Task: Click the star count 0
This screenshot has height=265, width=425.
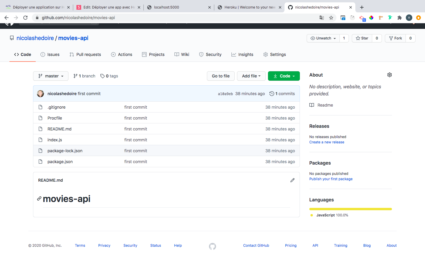Action: tap(377, 38)
